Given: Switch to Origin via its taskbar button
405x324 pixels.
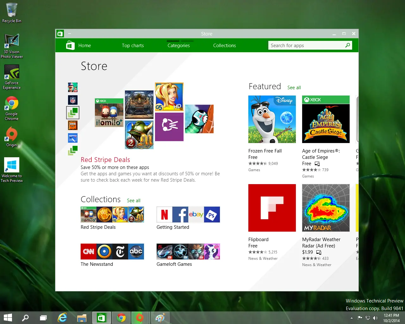Looking at the screenshot, I should click(x=141, y=318).
